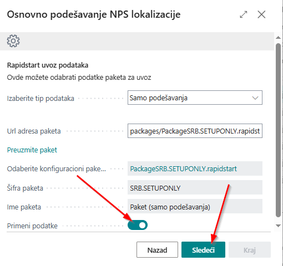
Task: Click the vertical scrollbar thumb
Action: coord(278,130)
